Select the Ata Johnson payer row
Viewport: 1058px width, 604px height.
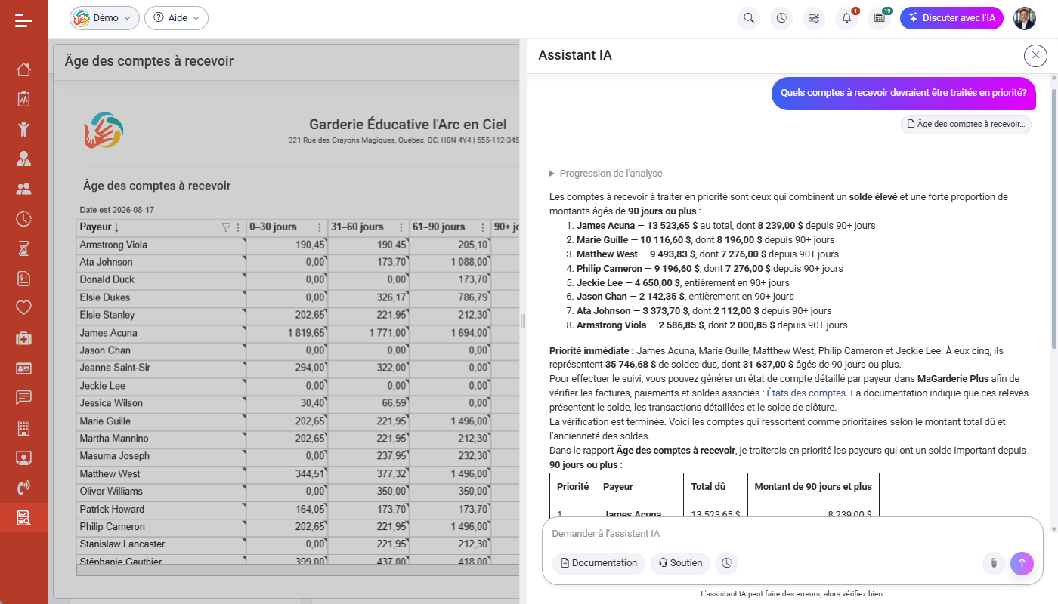coord(298,262)
